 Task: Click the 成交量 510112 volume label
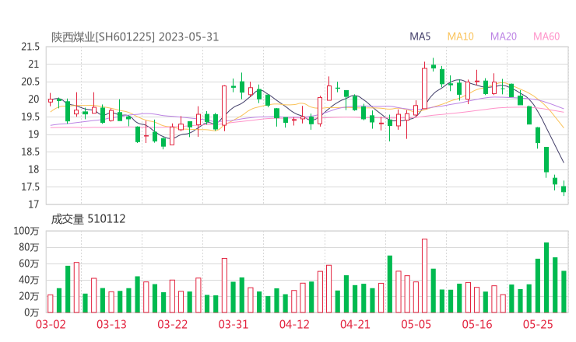coord(88,219)
